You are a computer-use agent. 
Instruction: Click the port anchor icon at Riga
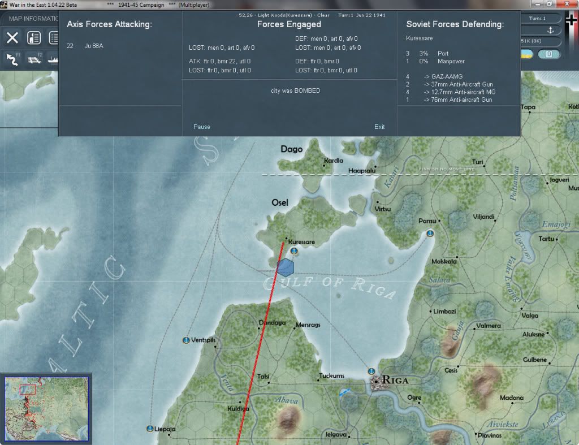point(371,371)
